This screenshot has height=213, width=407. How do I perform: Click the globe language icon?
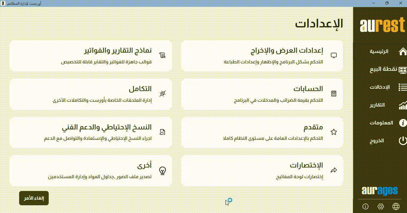click(396, 206)
